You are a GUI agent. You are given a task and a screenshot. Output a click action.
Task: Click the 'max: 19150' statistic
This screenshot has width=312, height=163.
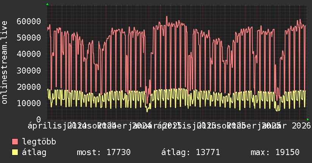275,152
